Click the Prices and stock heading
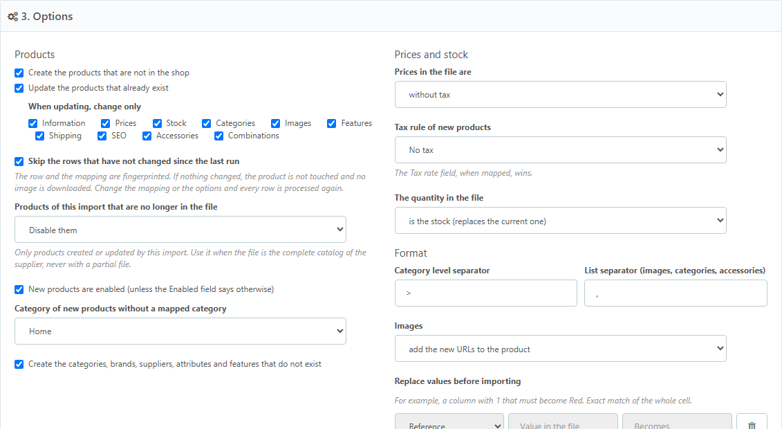Screen dimensions: 782x429 tap(431, 55)
